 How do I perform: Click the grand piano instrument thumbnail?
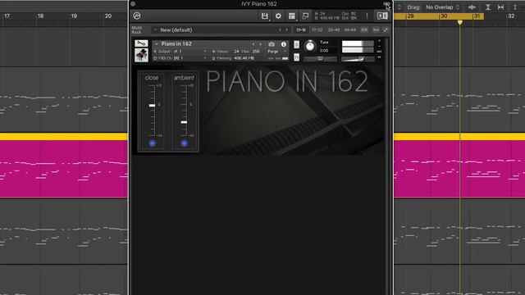[x=141, y=55]
